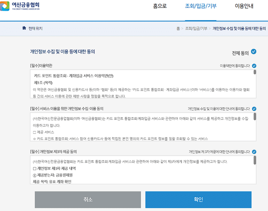Click the 전체 동의 label text

[x=240, y=52]
